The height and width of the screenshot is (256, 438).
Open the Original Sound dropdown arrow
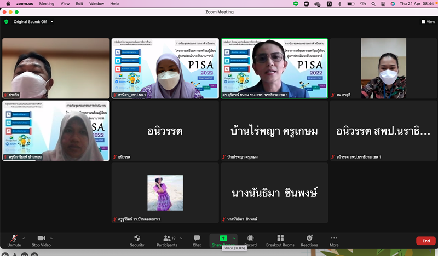pos(52,22)
